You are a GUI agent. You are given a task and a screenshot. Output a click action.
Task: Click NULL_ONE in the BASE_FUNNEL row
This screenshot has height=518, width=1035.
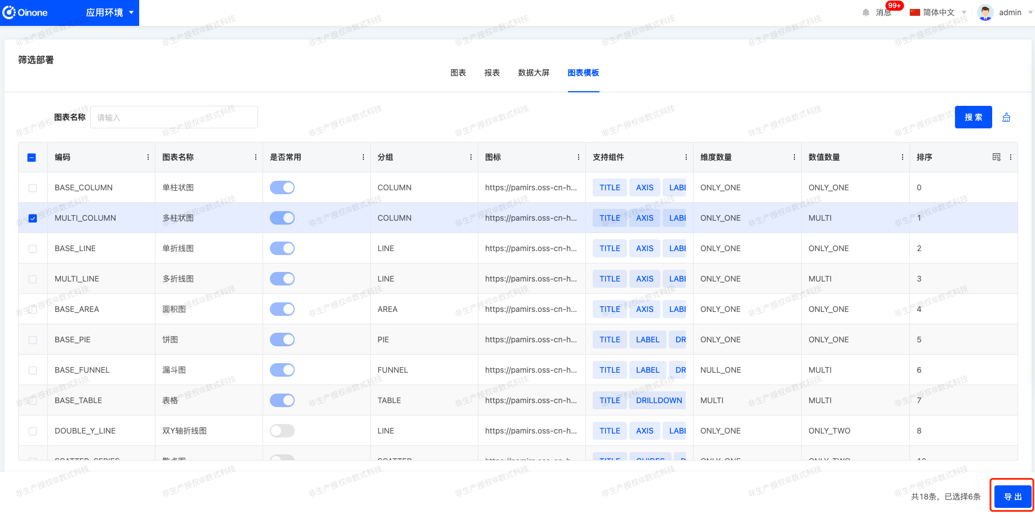click(721, 370)
